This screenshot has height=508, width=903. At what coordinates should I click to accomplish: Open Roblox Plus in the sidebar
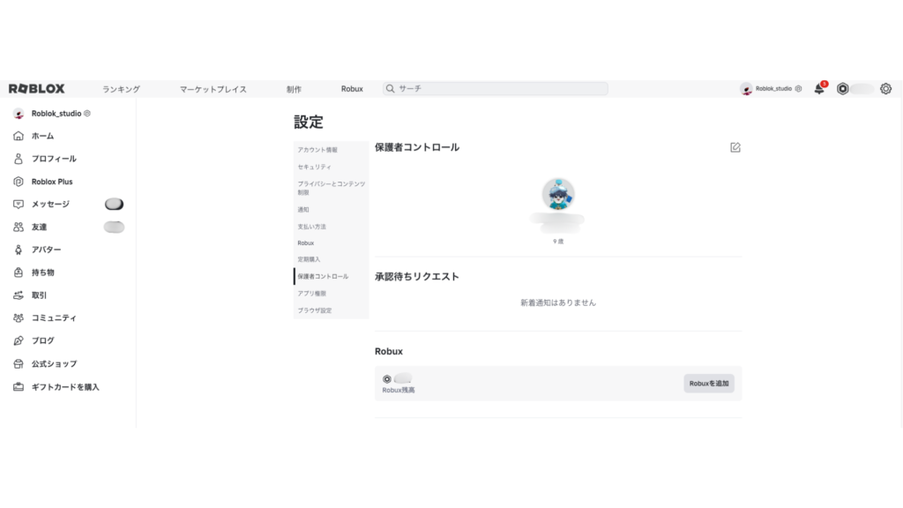coord(42,182)
